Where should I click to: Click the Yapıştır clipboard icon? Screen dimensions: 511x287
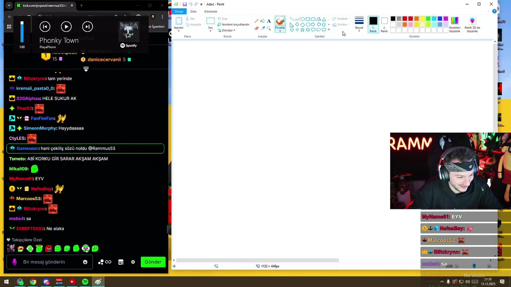(x=178, y=21)
